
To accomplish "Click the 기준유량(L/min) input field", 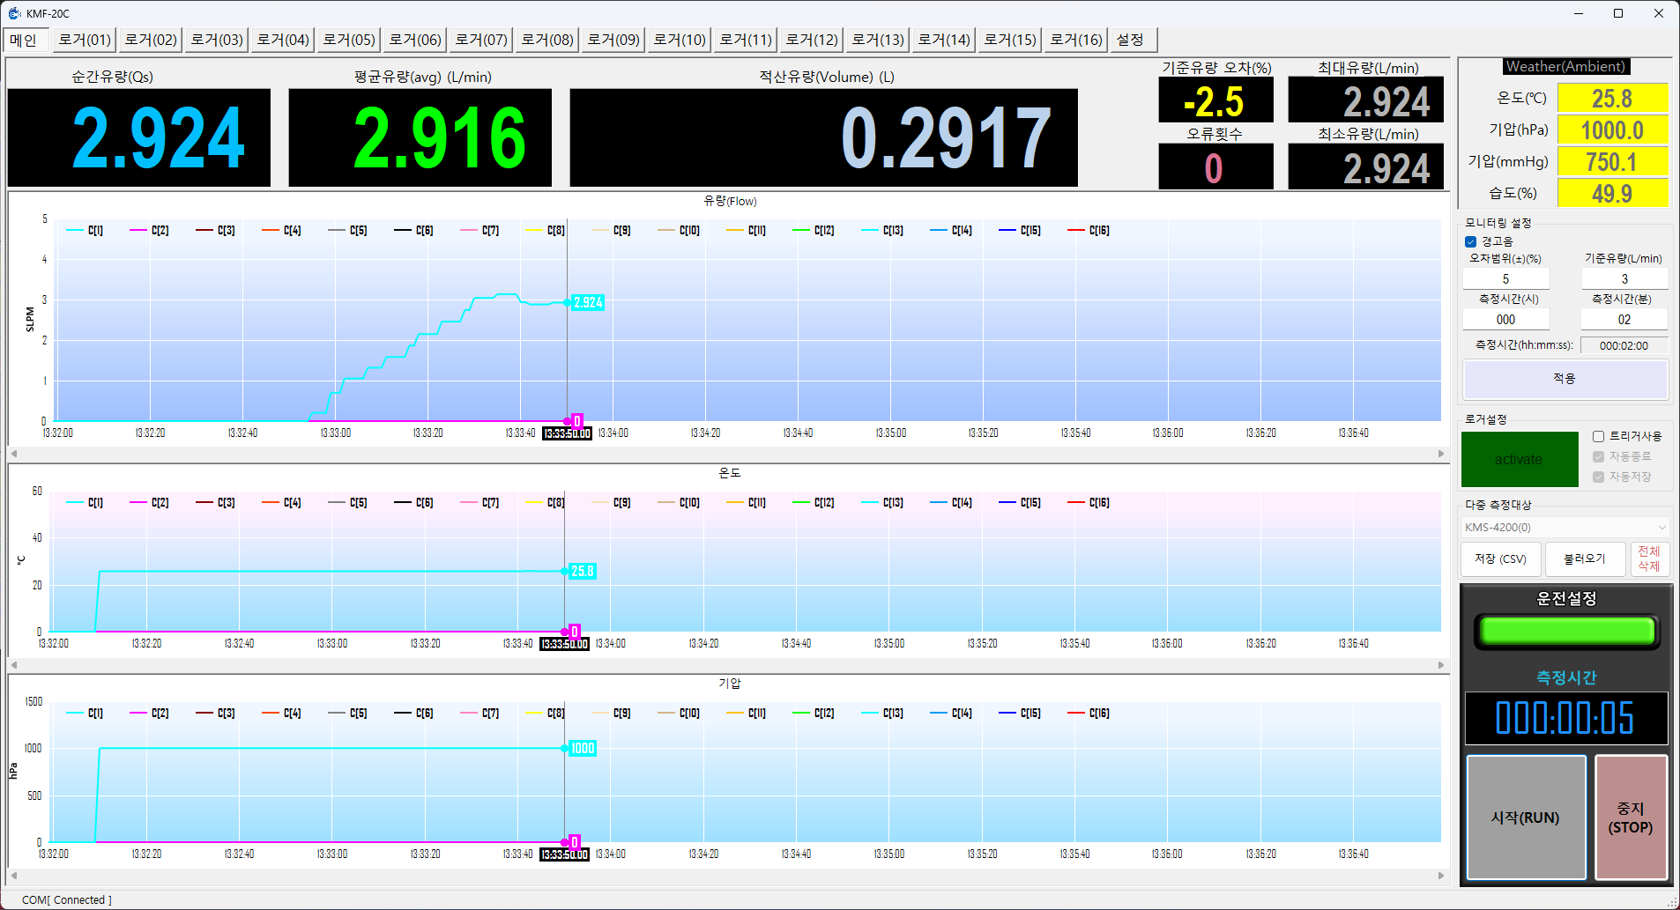I will point(1624,279).
